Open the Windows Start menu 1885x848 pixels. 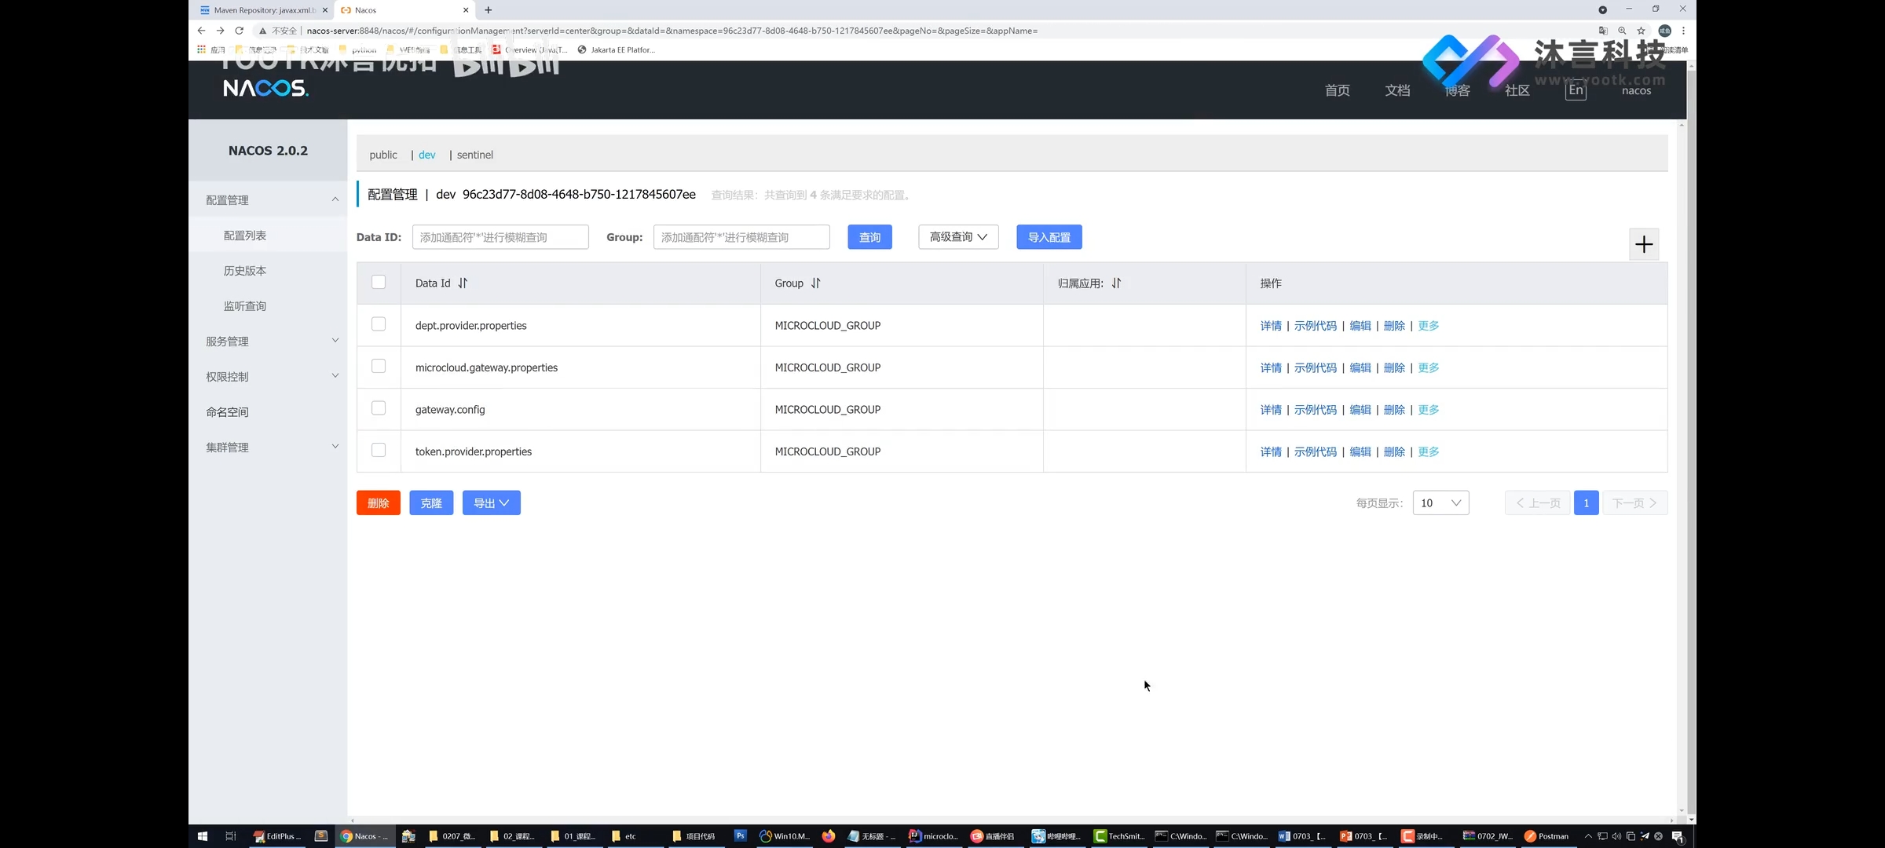(x=202, y=836)
